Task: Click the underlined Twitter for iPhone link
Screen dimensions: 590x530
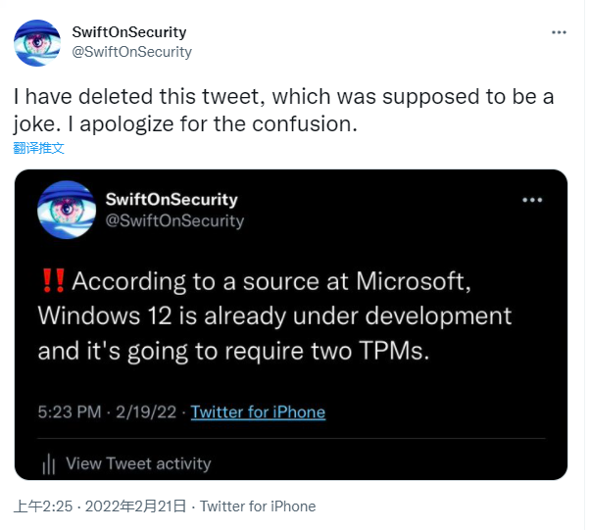Action: [258, 411]
